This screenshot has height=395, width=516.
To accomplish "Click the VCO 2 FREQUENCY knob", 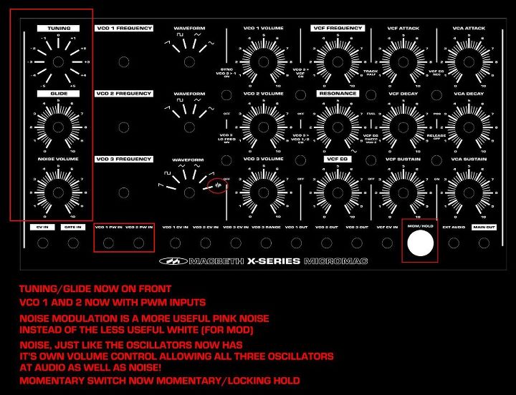I will click(x=124, y=127).
